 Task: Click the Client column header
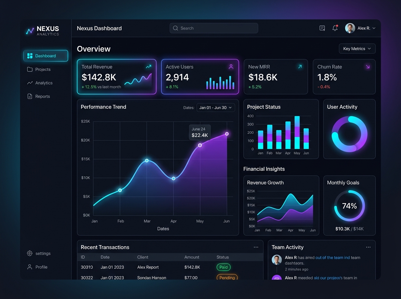click(143, 257)
